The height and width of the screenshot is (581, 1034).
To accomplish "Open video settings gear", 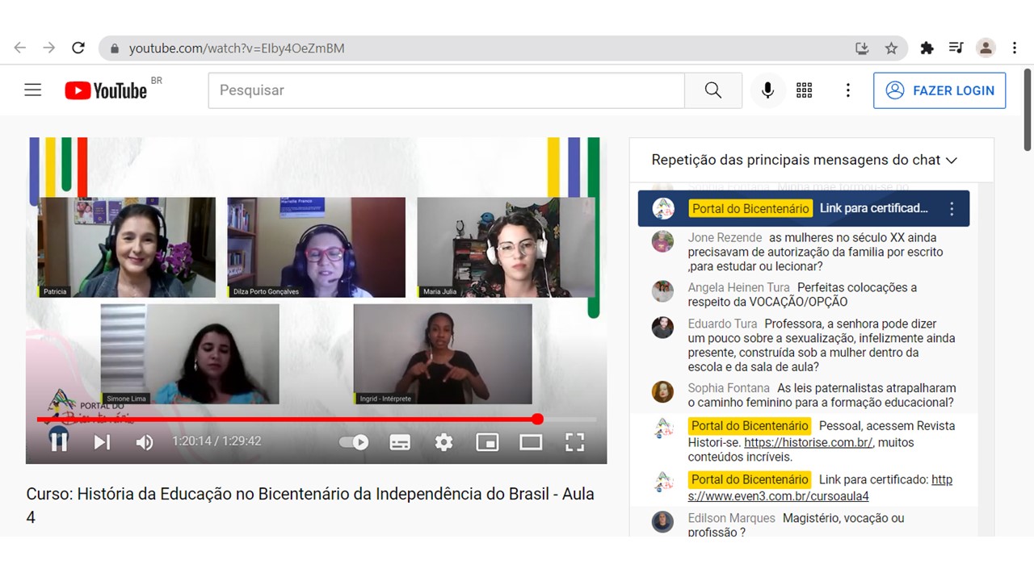I will [443, 442].
